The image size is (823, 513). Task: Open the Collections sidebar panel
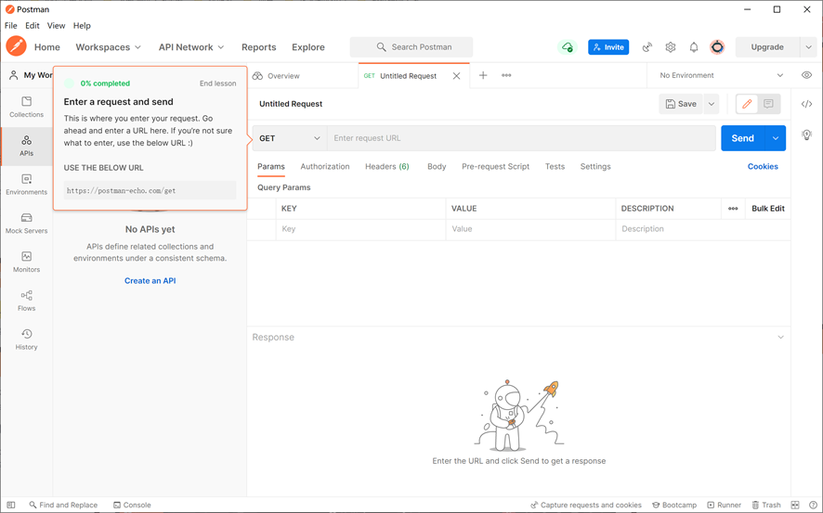pyautogui.click(x=26, y=107)
